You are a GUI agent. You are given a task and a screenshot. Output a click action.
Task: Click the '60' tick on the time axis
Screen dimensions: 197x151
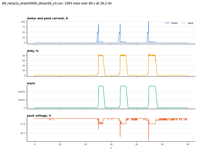(x=188, y=144)
